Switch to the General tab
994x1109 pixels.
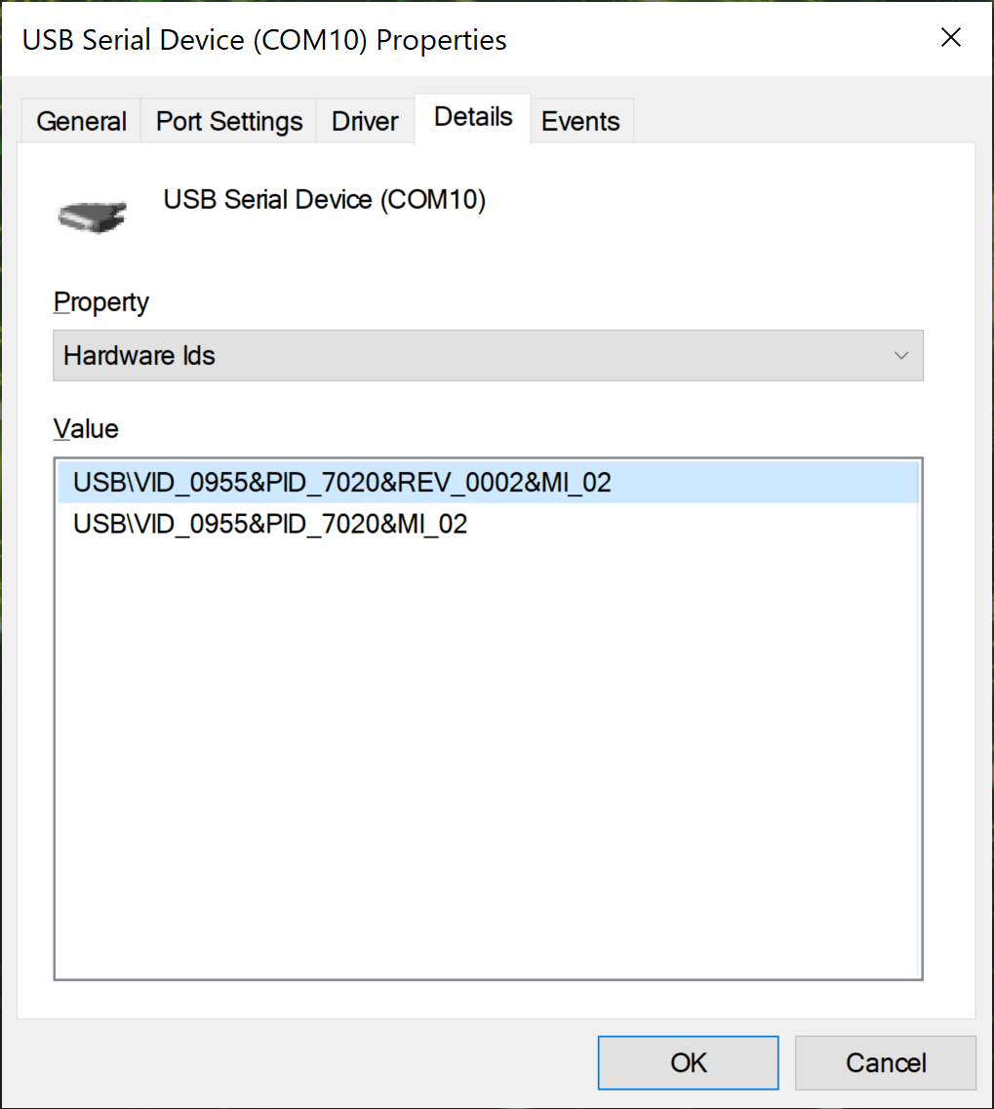82,122
